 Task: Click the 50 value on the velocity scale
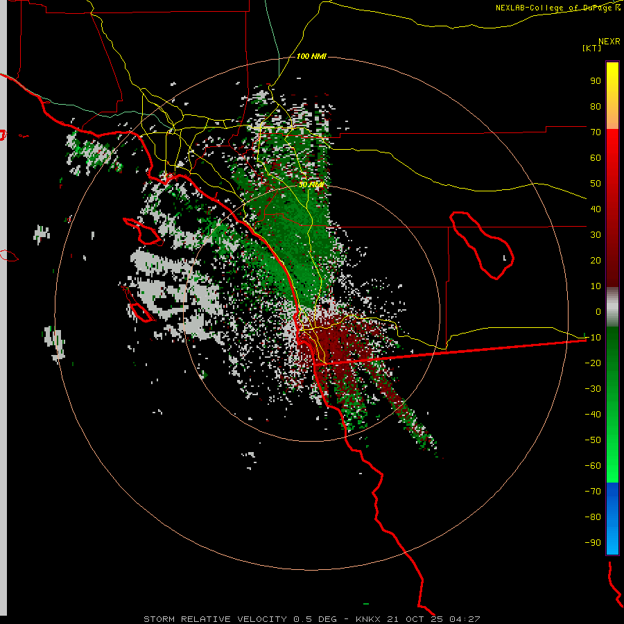[x=596, y=184]
